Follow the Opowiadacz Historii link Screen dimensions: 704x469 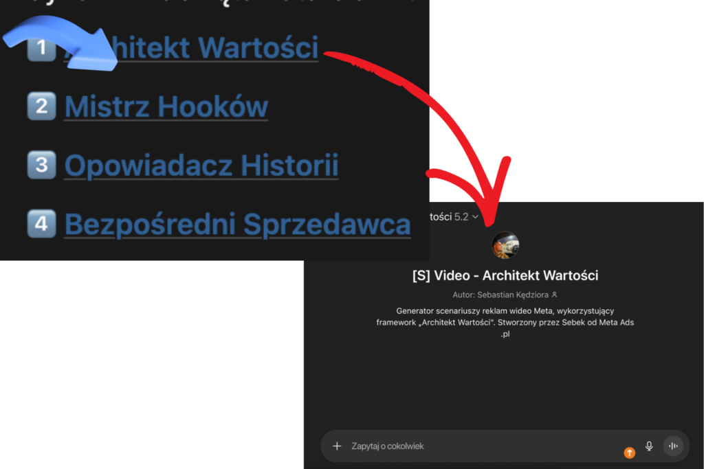201,165
